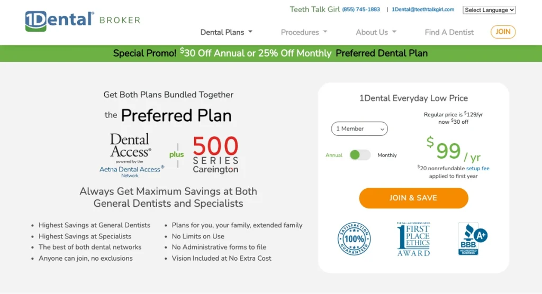Select the Annual billing label
This screenshot has height=294, width=542.
334,155
